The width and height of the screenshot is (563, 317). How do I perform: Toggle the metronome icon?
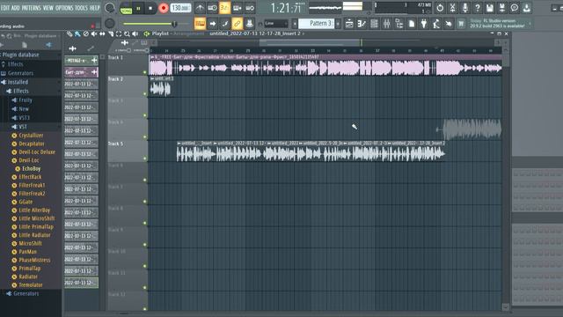[x=200, y=8]
